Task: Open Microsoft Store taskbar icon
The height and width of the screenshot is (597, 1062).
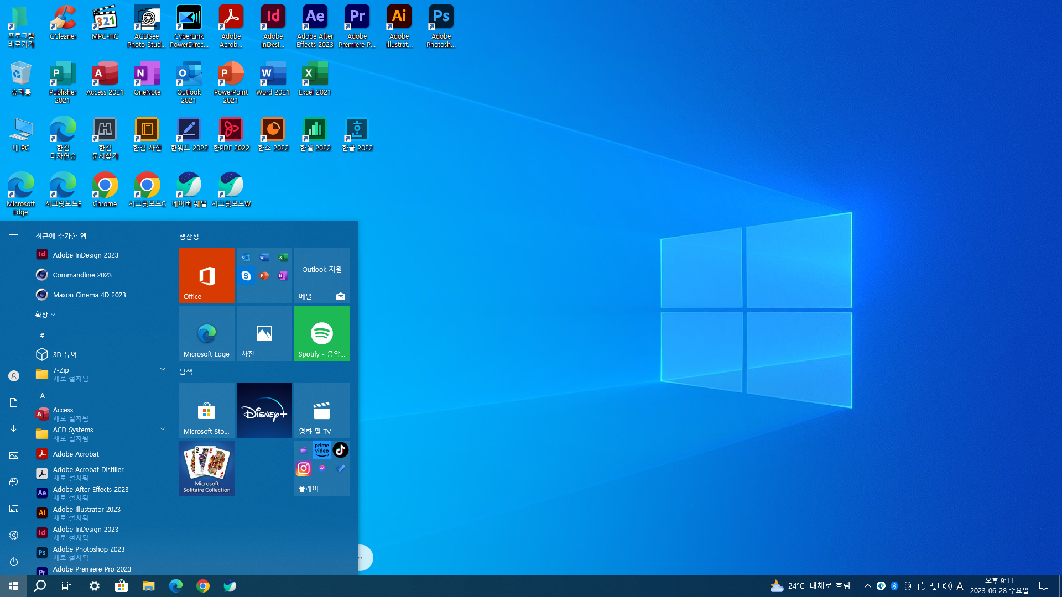Action: click(x=121, y=586)
